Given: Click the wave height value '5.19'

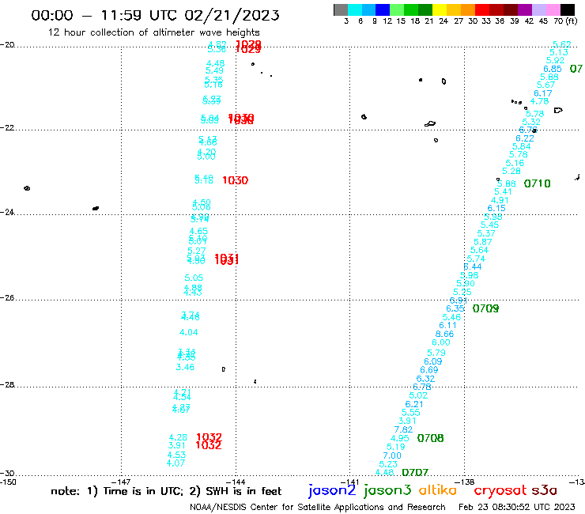Looking at the screenshot, I should click(x=396, y=447).
